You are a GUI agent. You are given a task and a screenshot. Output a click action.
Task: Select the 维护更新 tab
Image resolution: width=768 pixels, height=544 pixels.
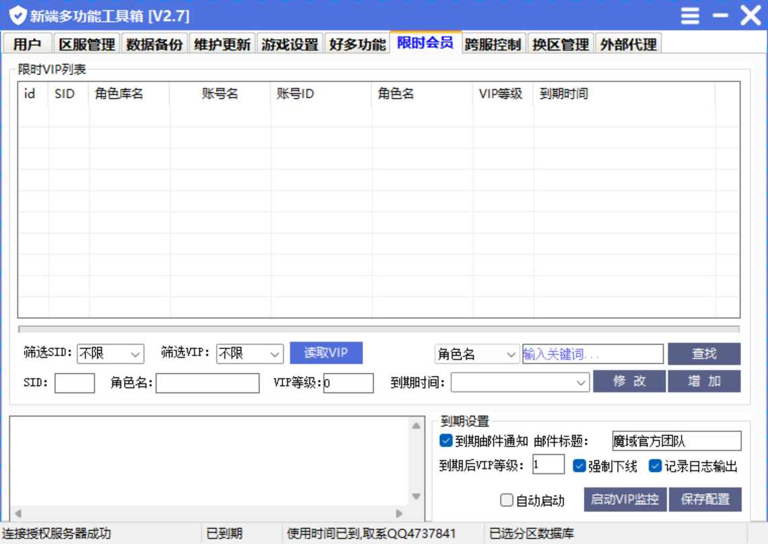(222, 44)
